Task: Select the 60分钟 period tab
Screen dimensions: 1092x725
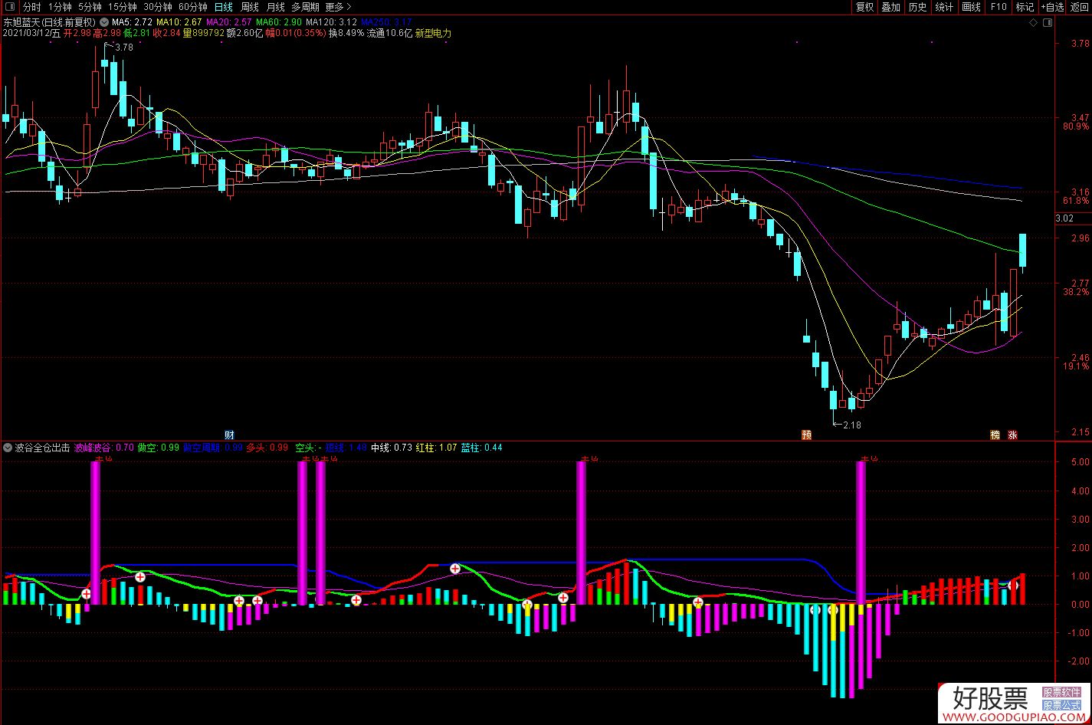Action: point(193,7)
